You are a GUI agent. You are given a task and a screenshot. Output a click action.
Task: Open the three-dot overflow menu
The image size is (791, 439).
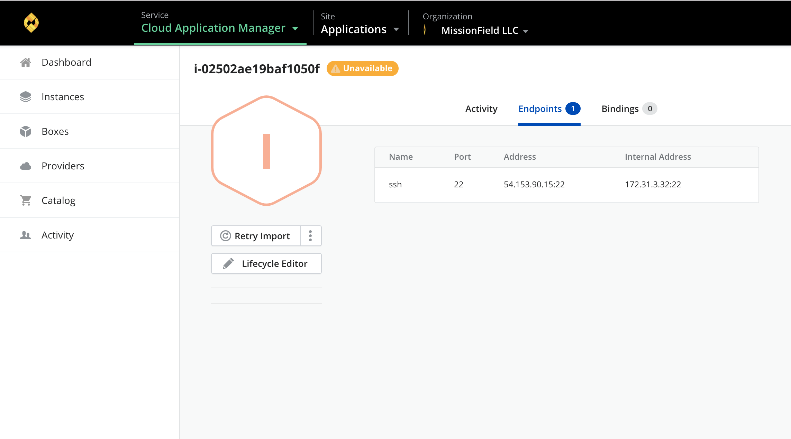310,236
